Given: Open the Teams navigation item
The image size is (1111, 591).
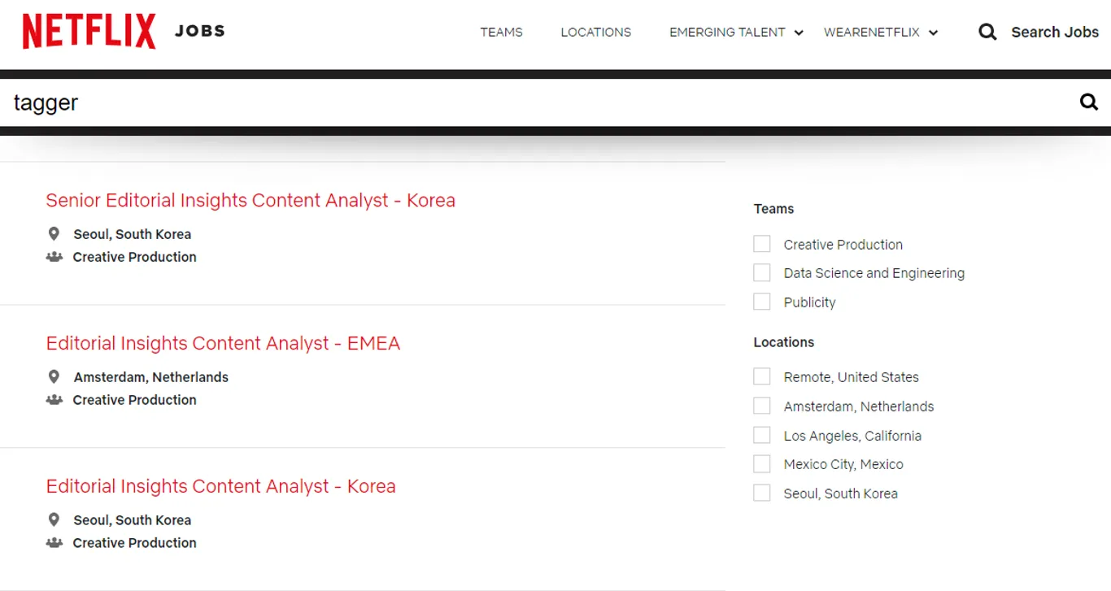Looking at the screenshot, I should (x=501, y=33).
